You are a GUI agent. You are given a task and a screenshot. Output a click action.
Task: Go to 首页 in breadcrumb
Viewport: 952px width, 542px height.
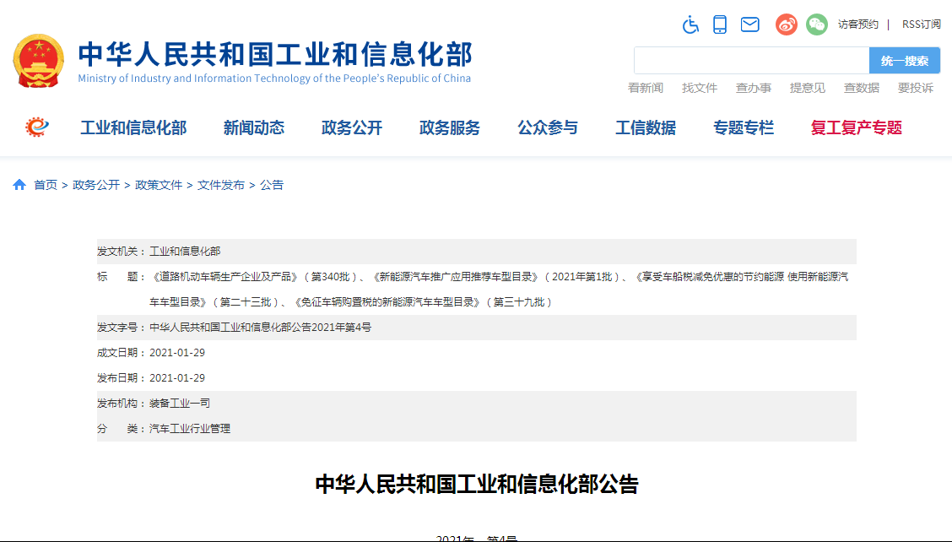tap(46, 185)
